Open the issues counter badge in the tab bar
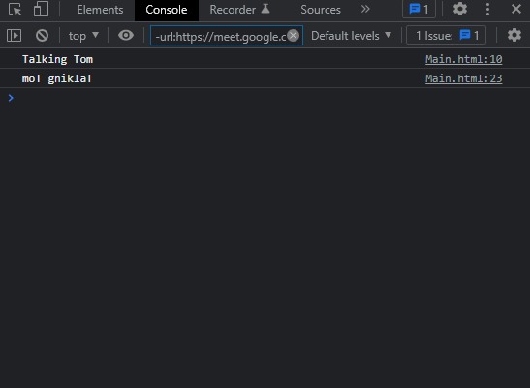Screen dimensions: 530x388 419,9
